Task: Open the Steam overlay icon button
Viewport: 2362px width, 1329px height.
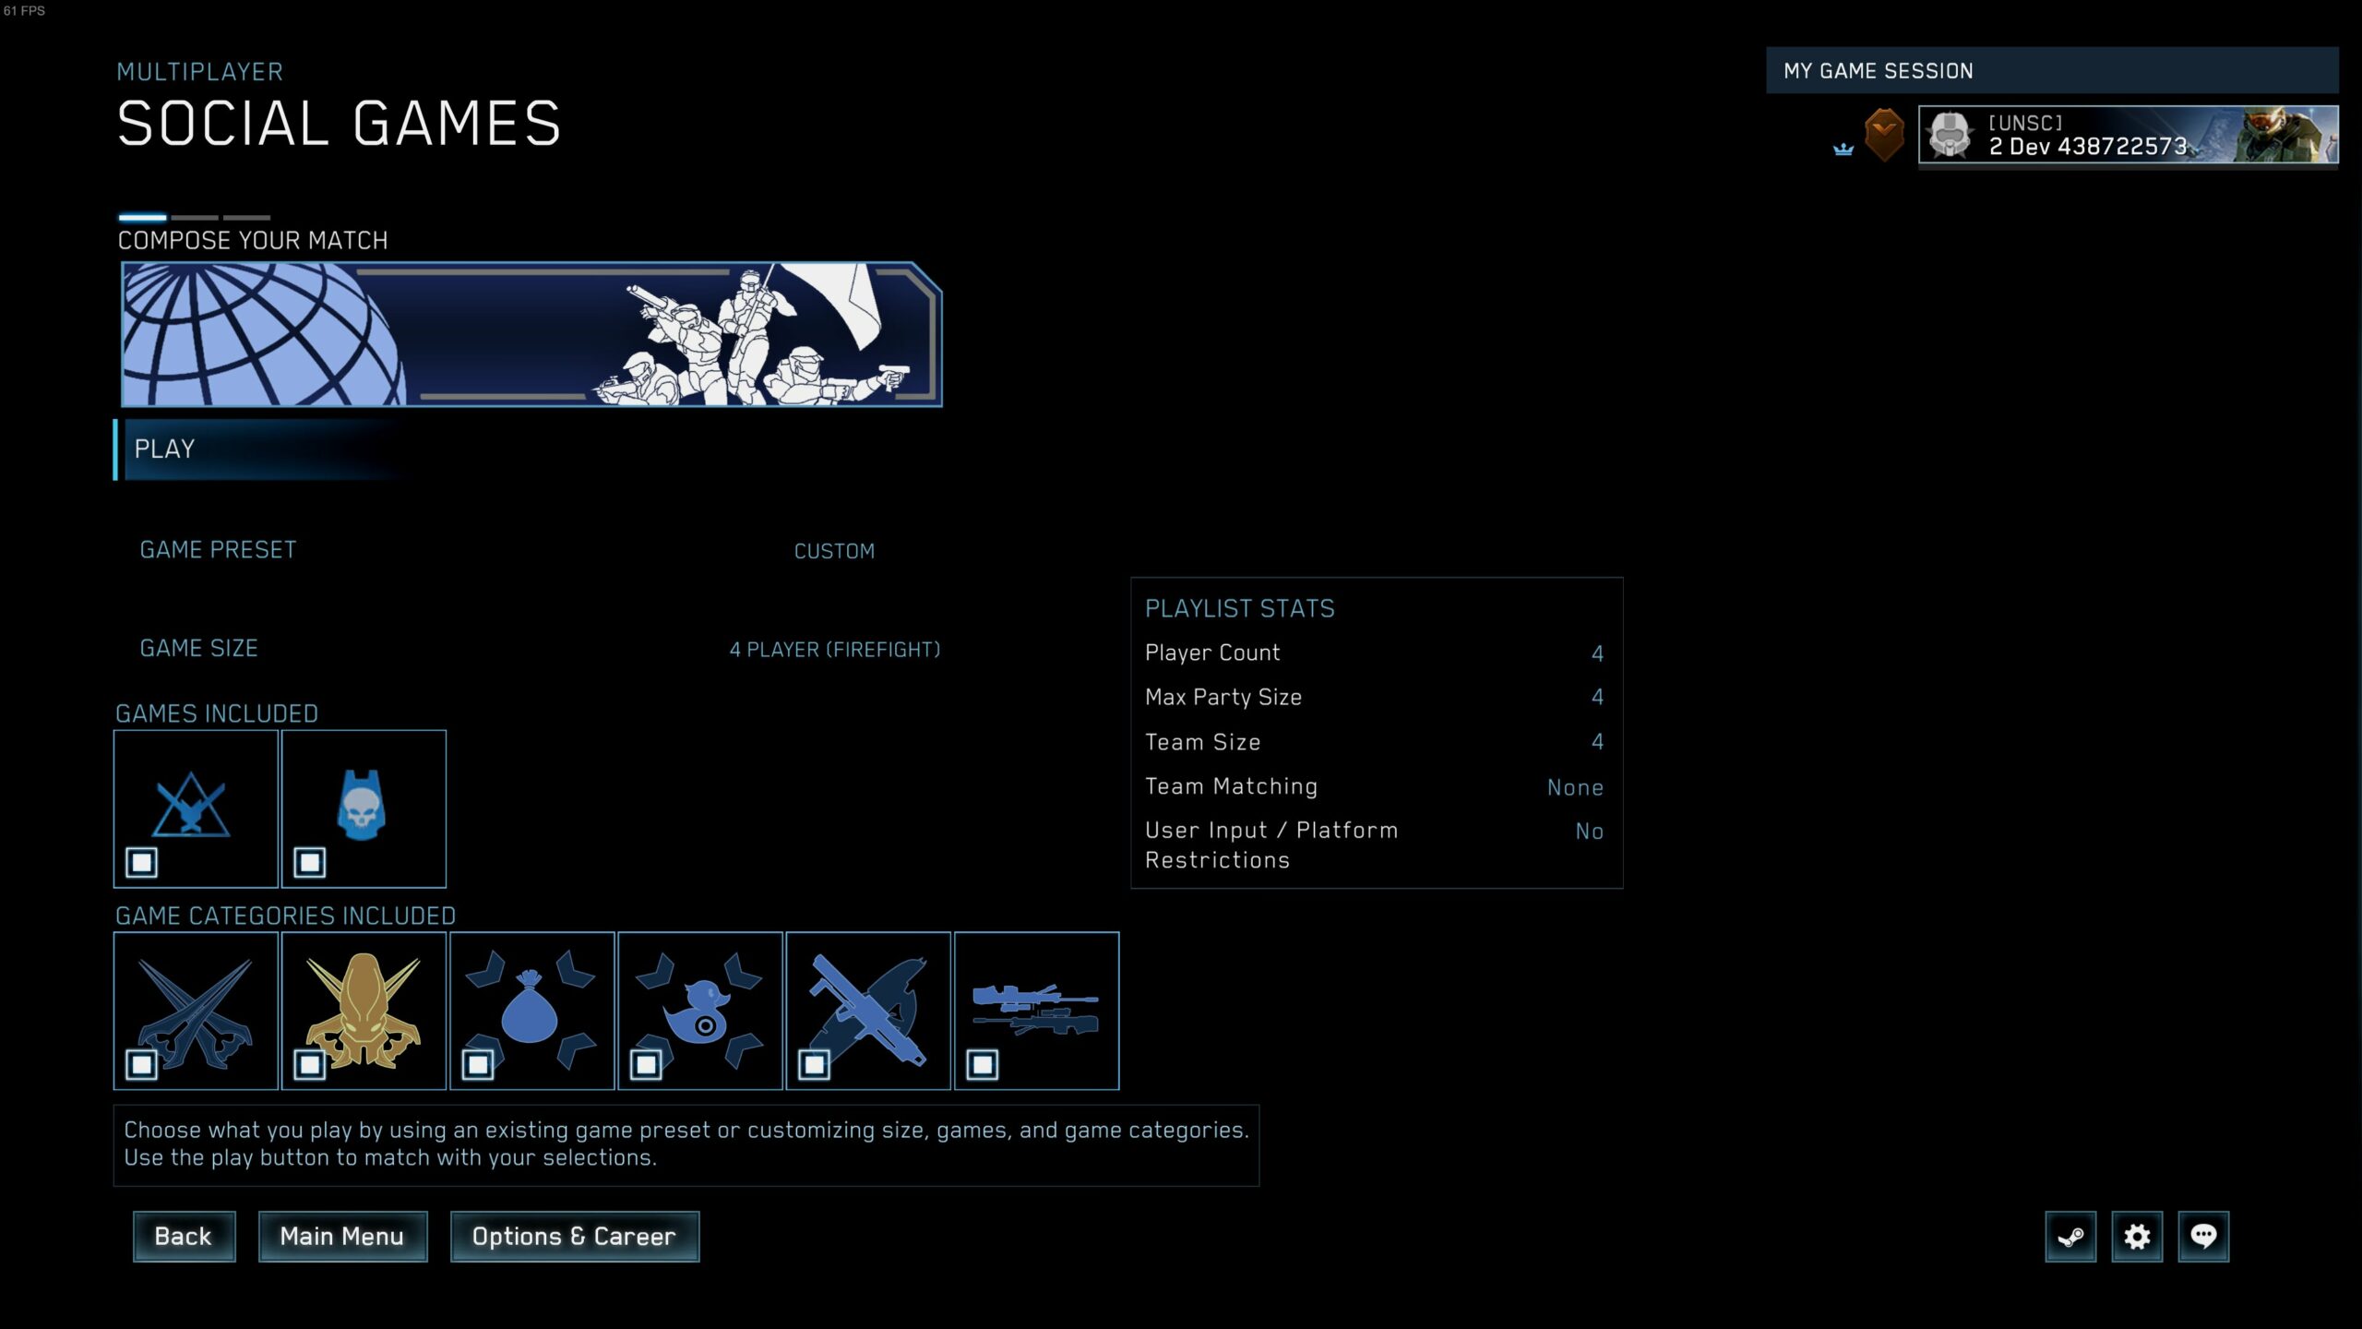Action: pos(2070,1236)
